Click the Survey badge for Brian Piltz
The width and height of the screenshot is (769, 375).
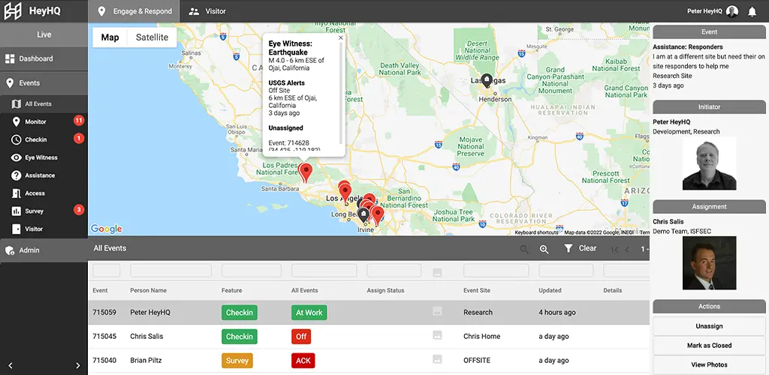pyautogui.click(x=237, y=360)
